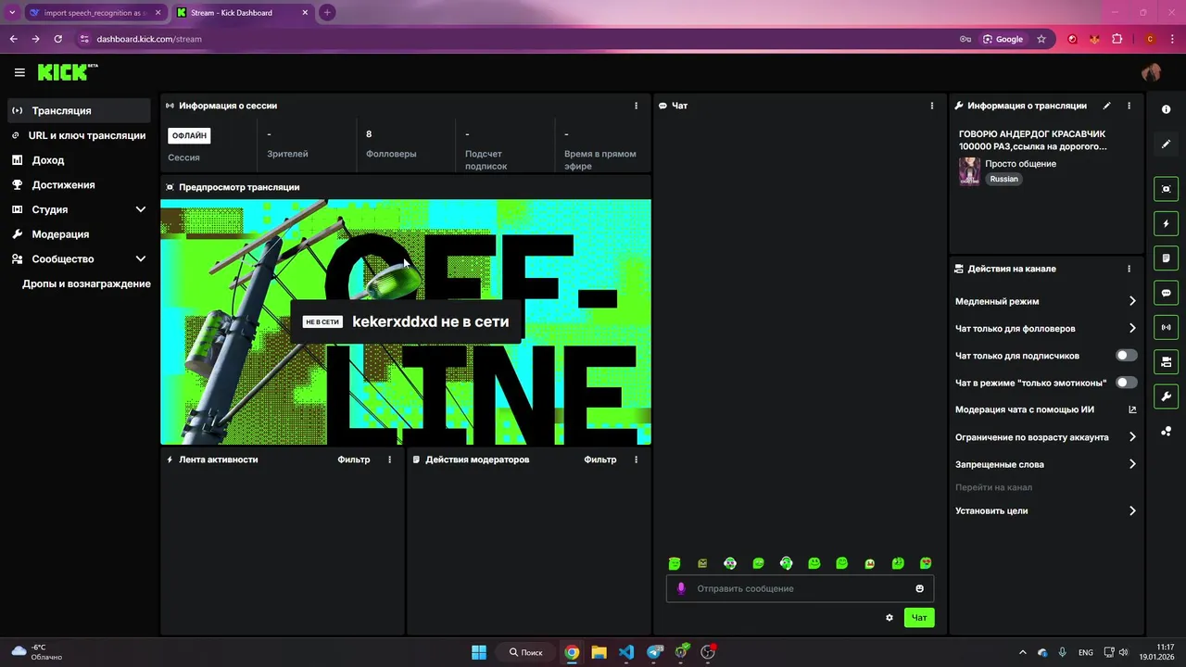1186x667 pixels.
Task: Open the user profile avatar menu
Action: (x=1152, y=72)
